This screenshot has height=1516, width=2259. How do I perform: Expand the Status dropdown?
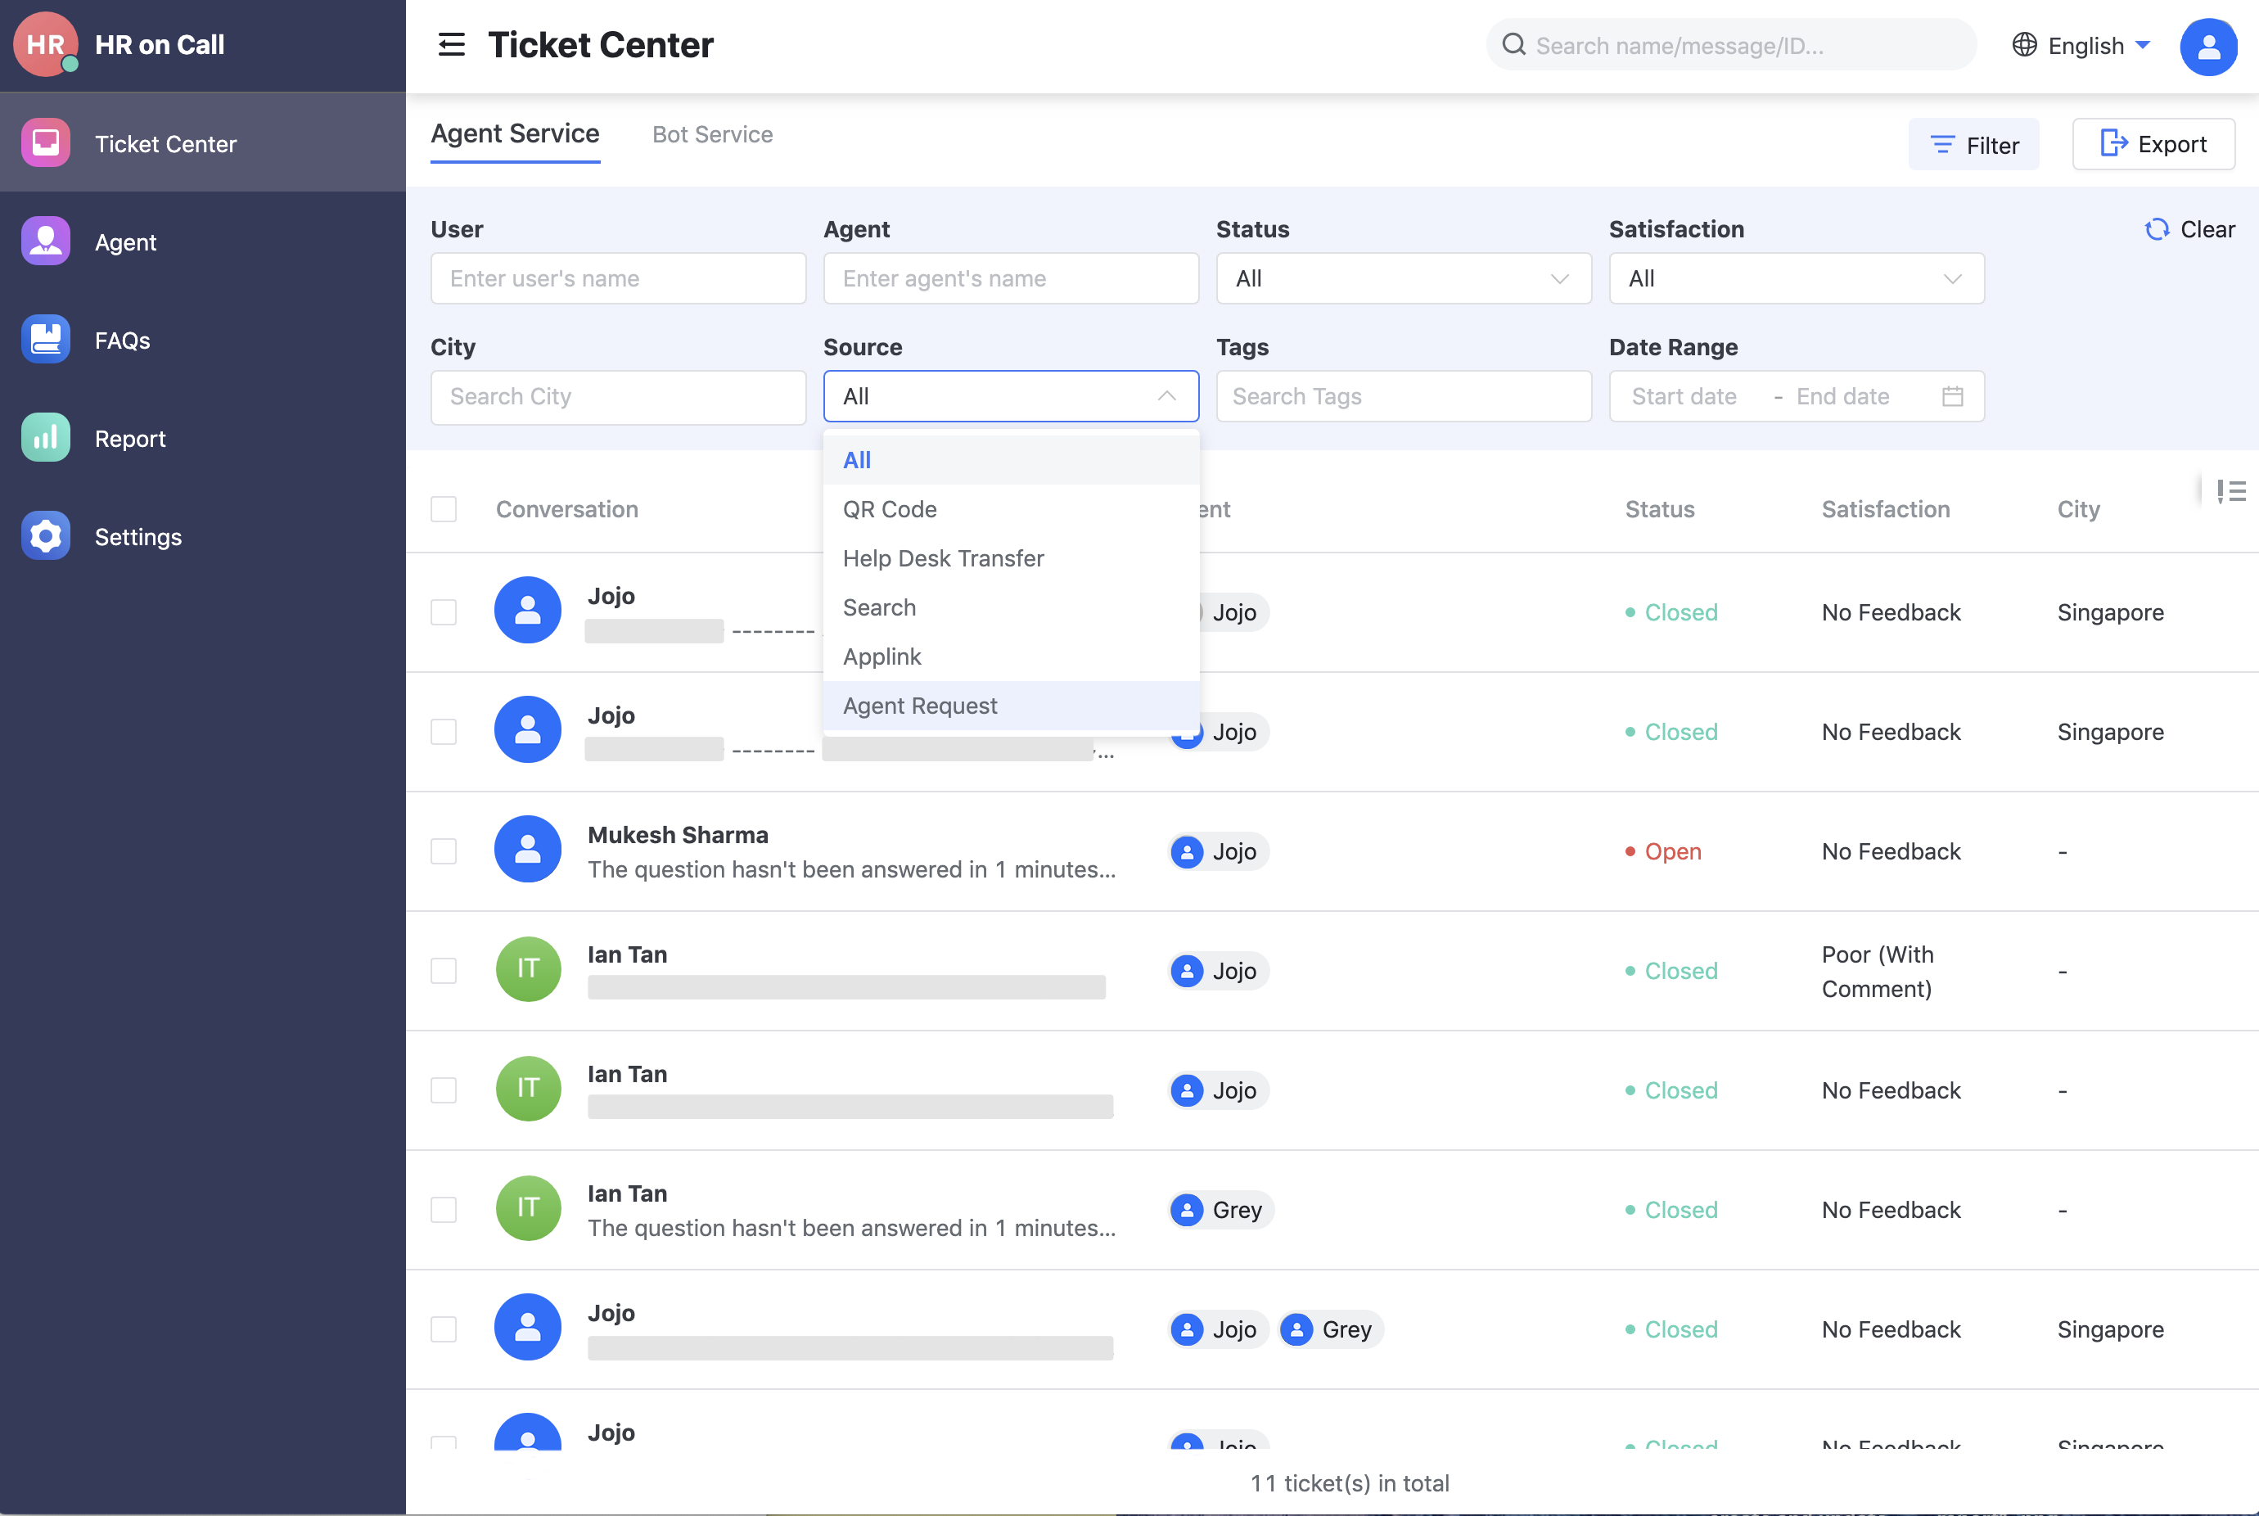pos(1403,278)
